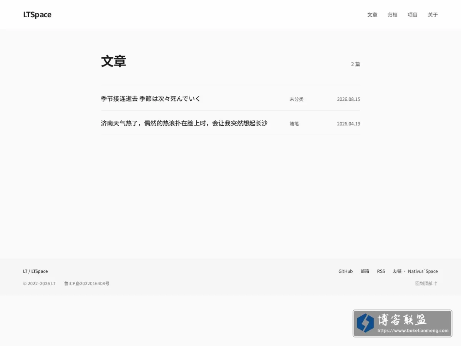Go to the 文章 nav item
Viewport: 461px width, 346px height.
click(x=372, y=15)
